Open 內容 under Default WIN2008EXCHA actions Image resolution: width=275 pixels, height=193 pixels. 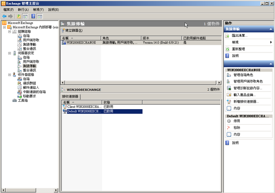[x=237, y=135]
